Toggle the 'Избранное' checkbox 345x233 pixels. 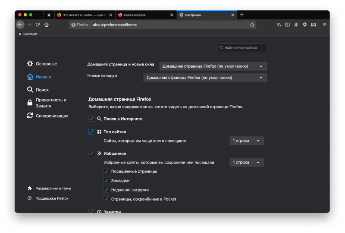coord(91,153)
